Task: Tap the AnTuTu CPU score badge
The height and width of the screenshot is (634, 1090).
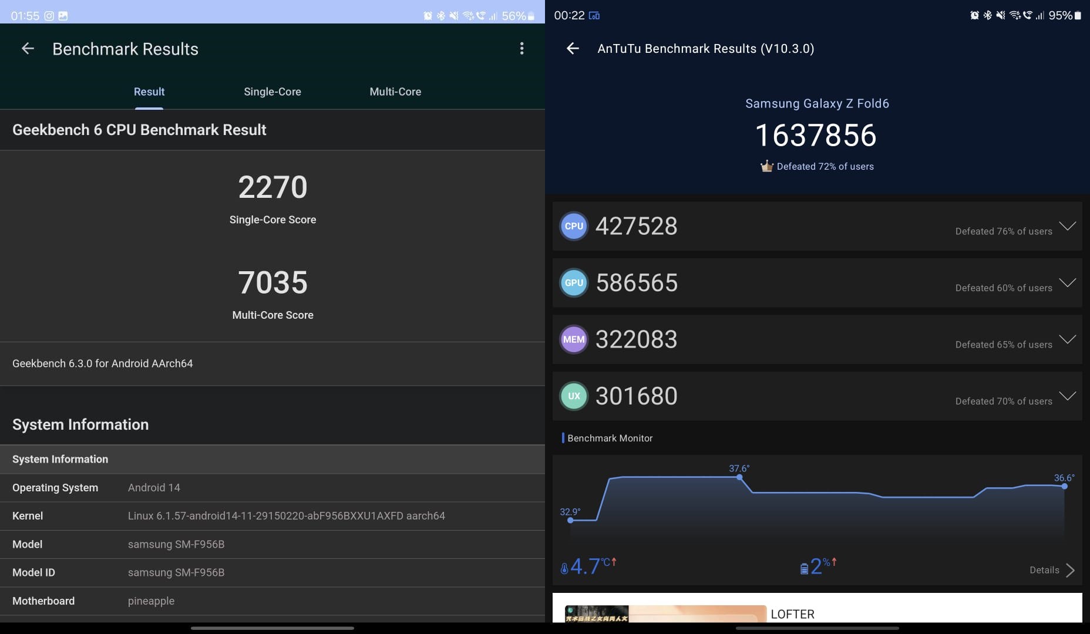Action: click(574, 227)
